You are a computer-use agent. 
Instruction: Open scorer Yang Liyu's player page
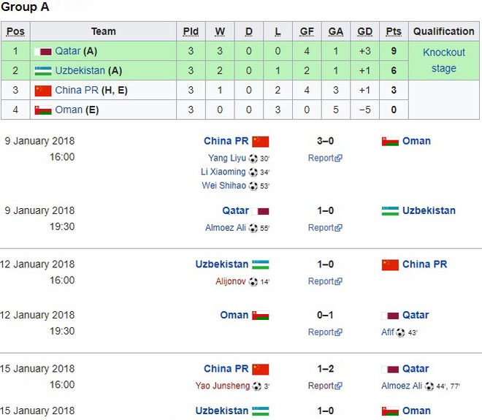tap(227, 158)
